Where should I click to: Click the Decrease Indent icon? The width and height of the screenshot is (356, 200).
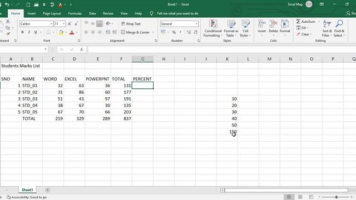tap(108, 32)
